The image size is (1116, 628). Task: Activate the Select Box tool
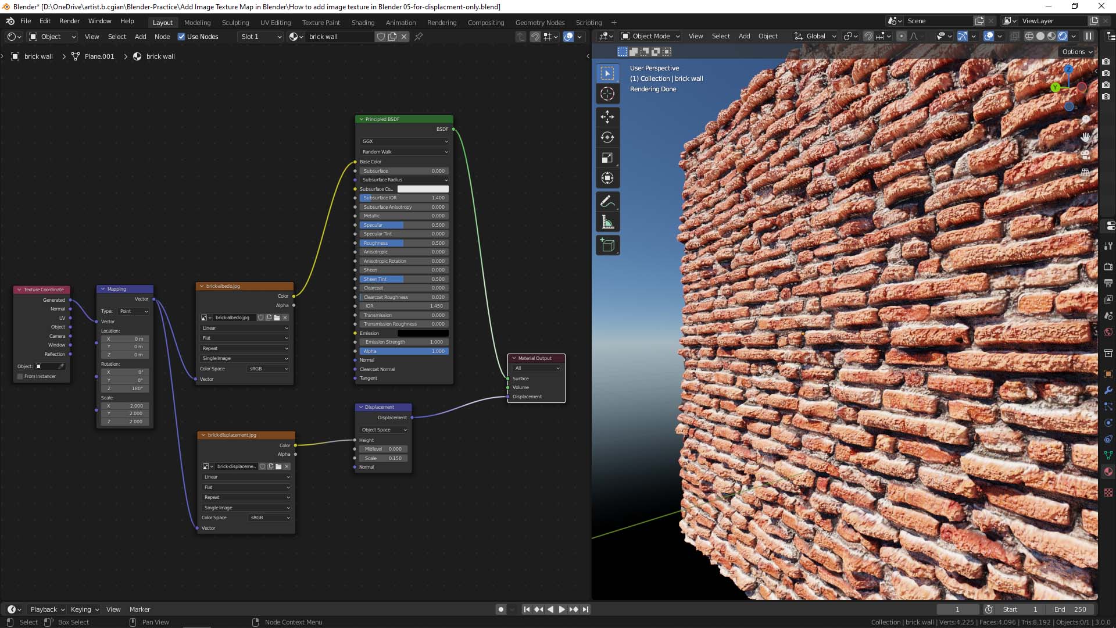[x=607, y=73]
